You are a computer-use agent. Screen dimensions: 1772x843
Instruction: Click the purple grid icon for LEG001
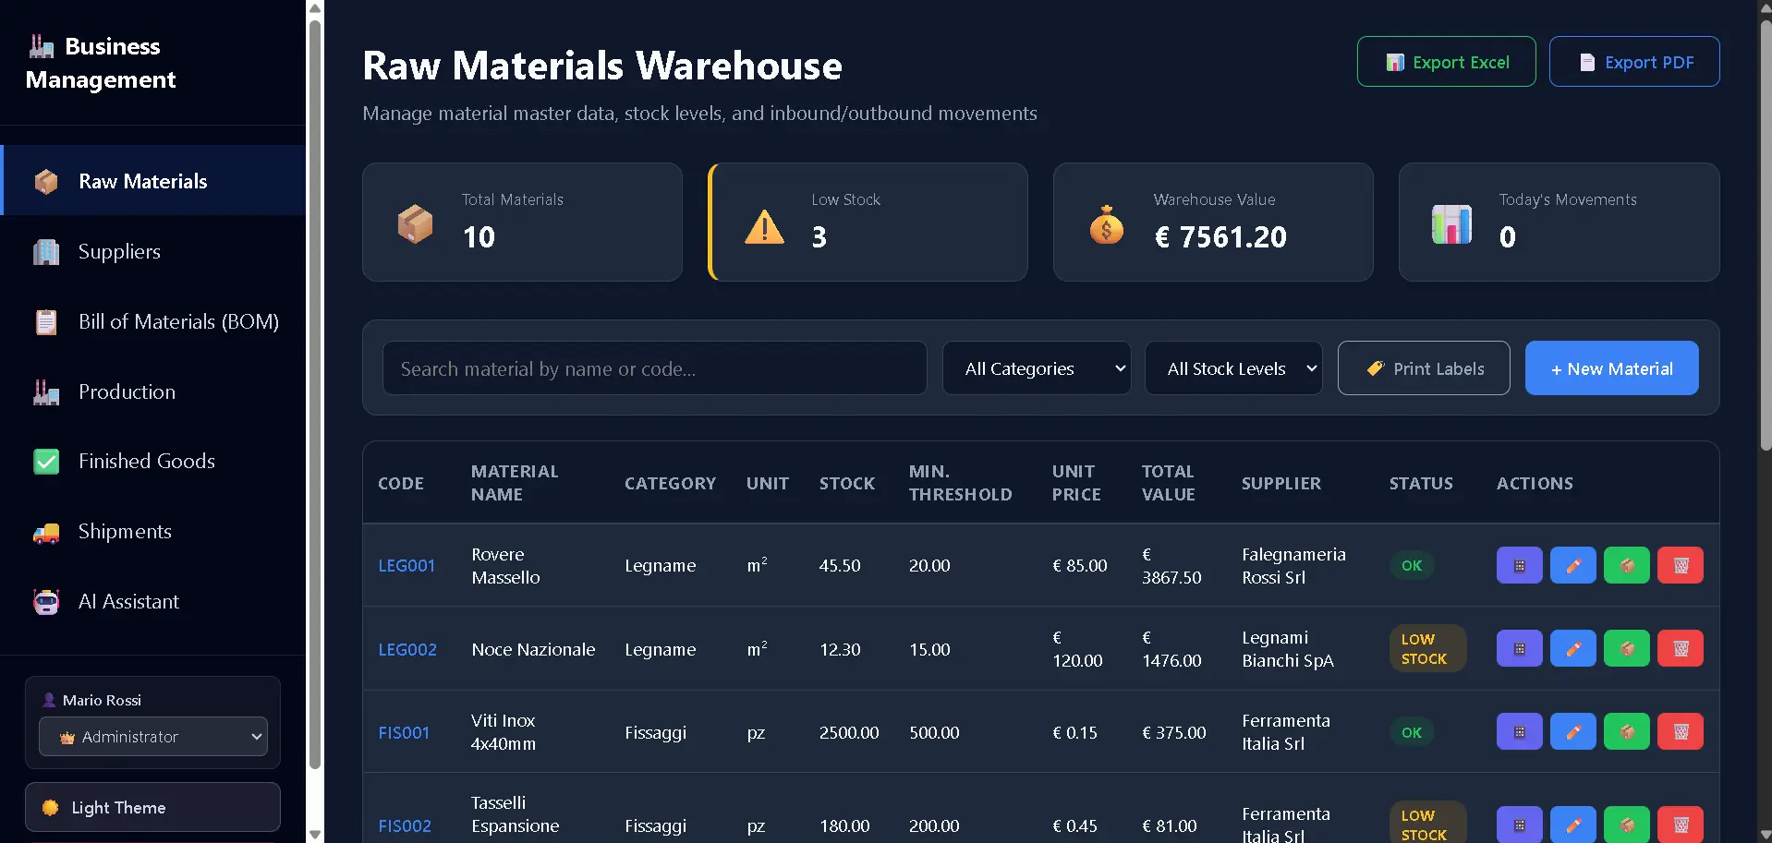coord(1519,565)
